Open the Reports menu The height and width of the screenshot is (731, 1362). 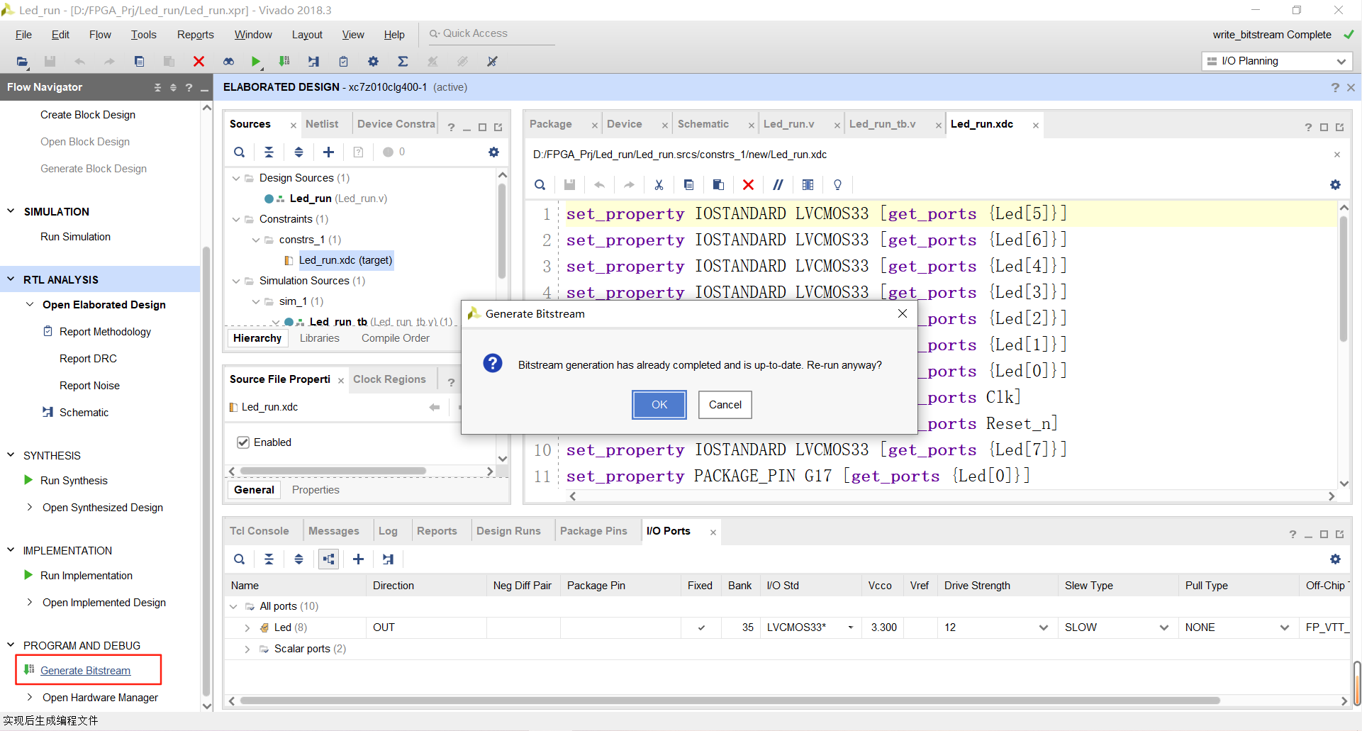point(195,35)
